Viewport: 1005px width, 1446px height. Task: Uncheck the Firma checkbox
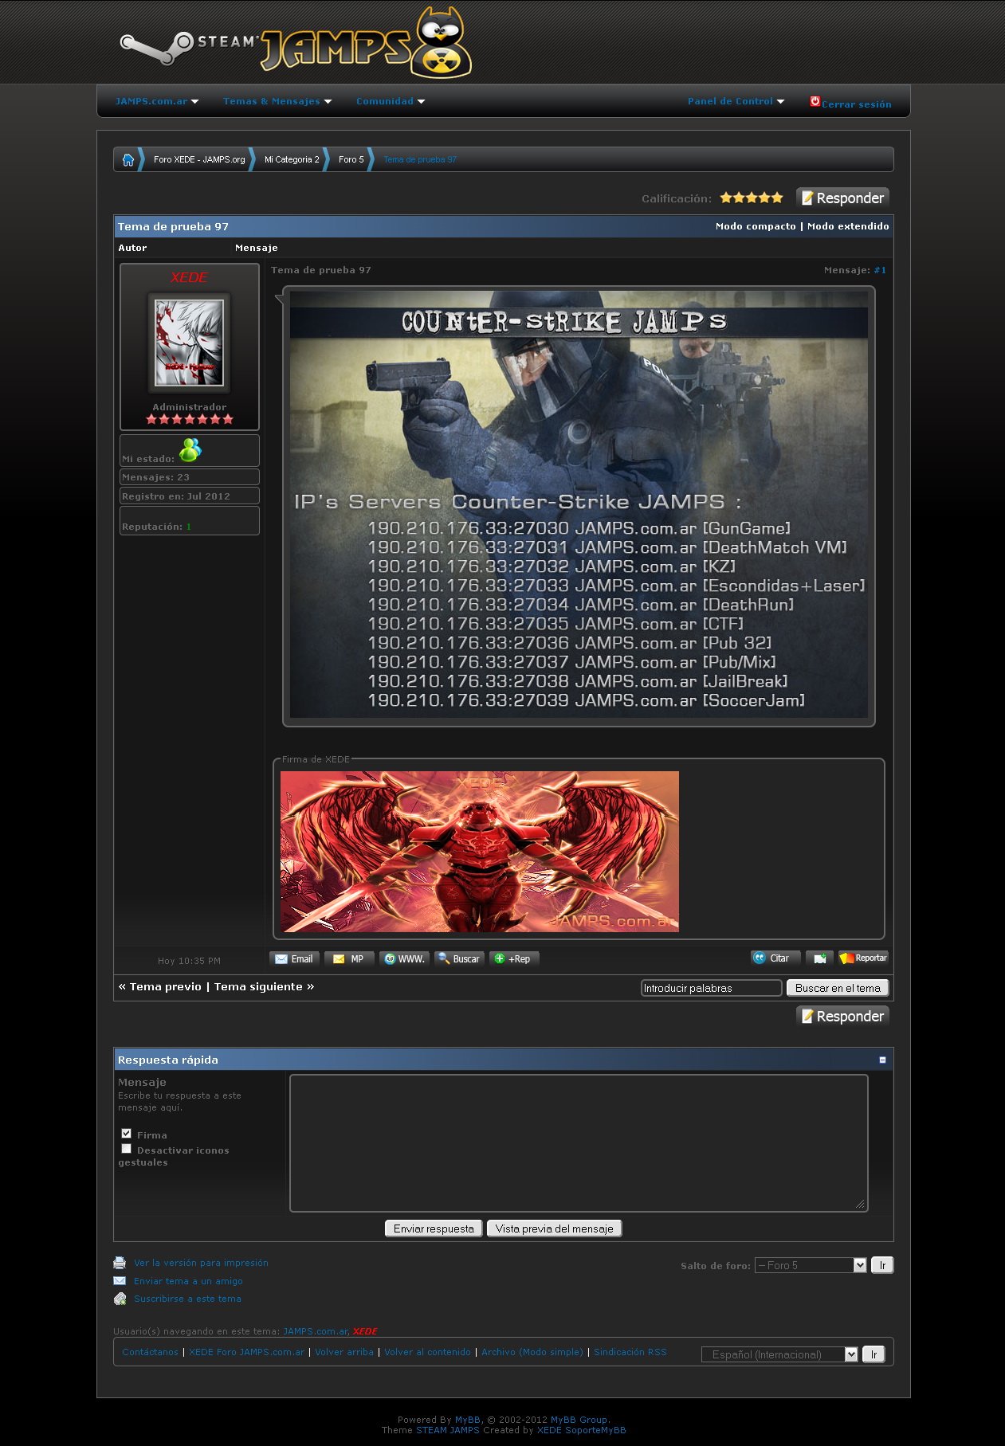click(x=126, y=1134)
